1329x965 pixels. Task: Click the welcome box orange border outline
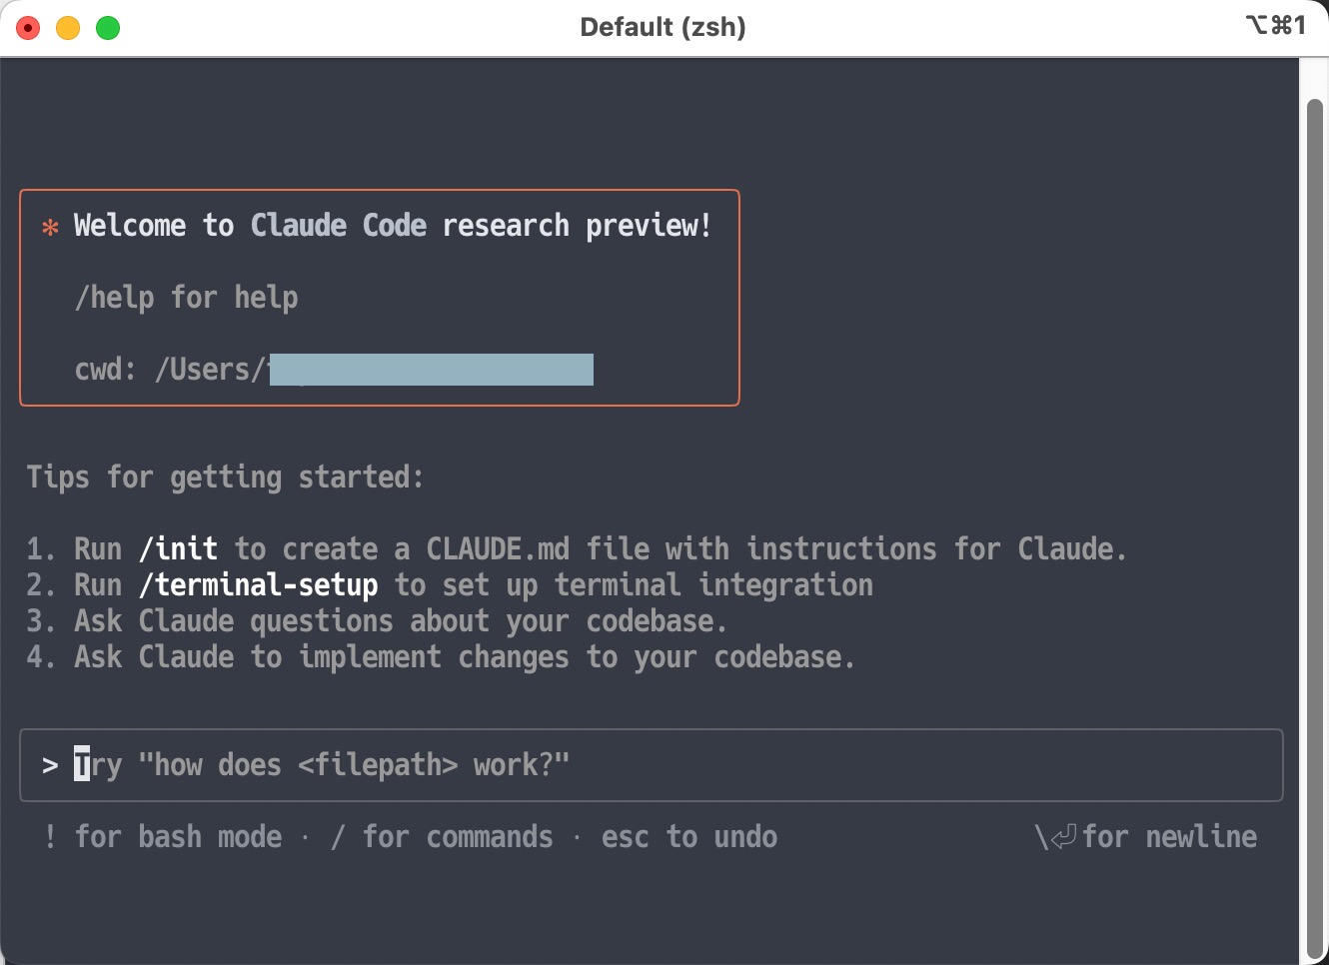point(380,191)
